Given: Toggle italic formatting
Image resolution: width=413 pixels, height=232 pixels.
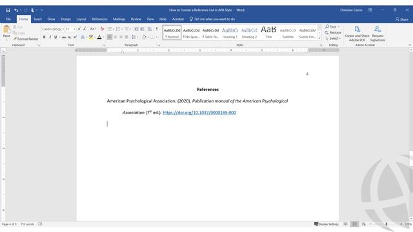Looking at the screenshot, I should (x=50, y=37).
